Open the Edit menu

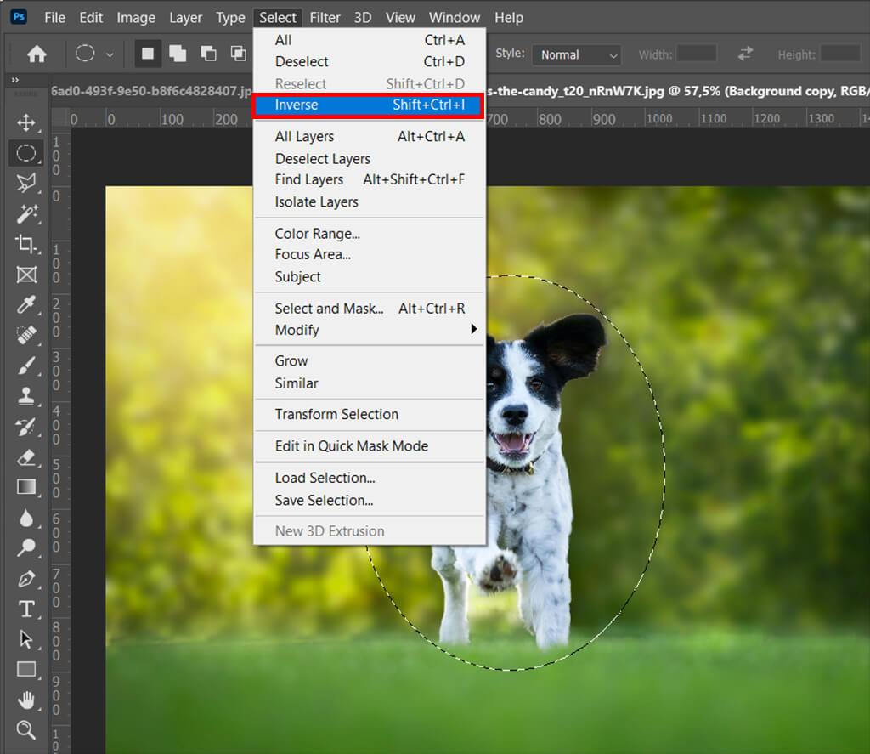tap(91, 18)
